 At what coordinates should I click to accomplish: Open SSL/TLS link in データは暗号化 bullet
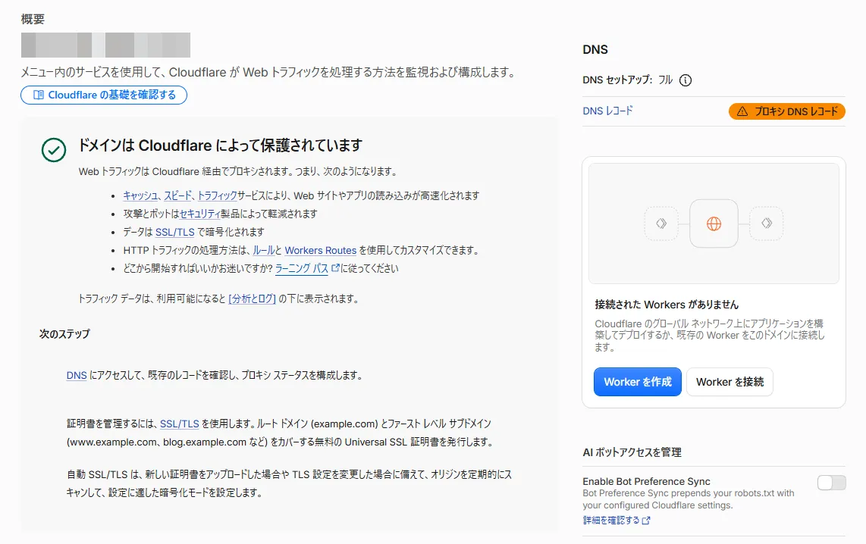pyautogui.click(x=175, y=233)
